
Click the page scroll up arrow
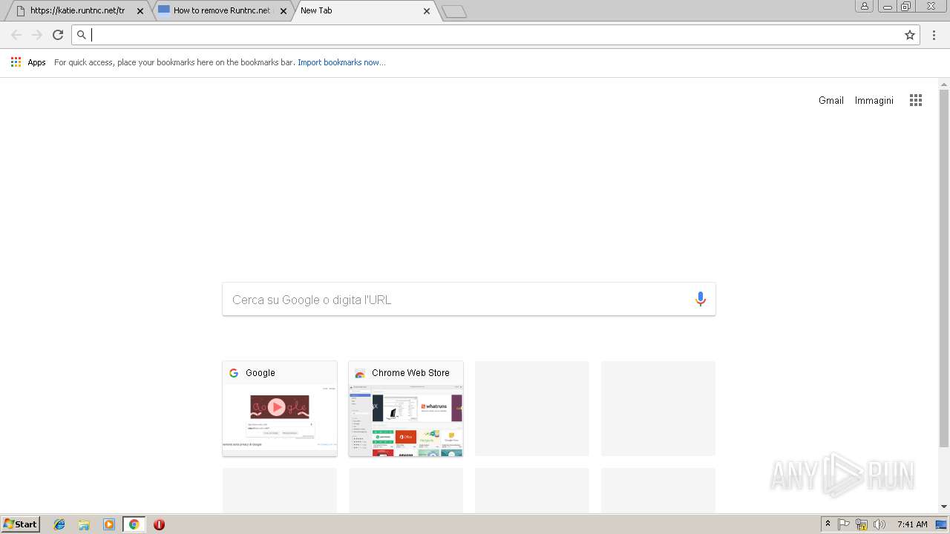(x=944, y=84)
